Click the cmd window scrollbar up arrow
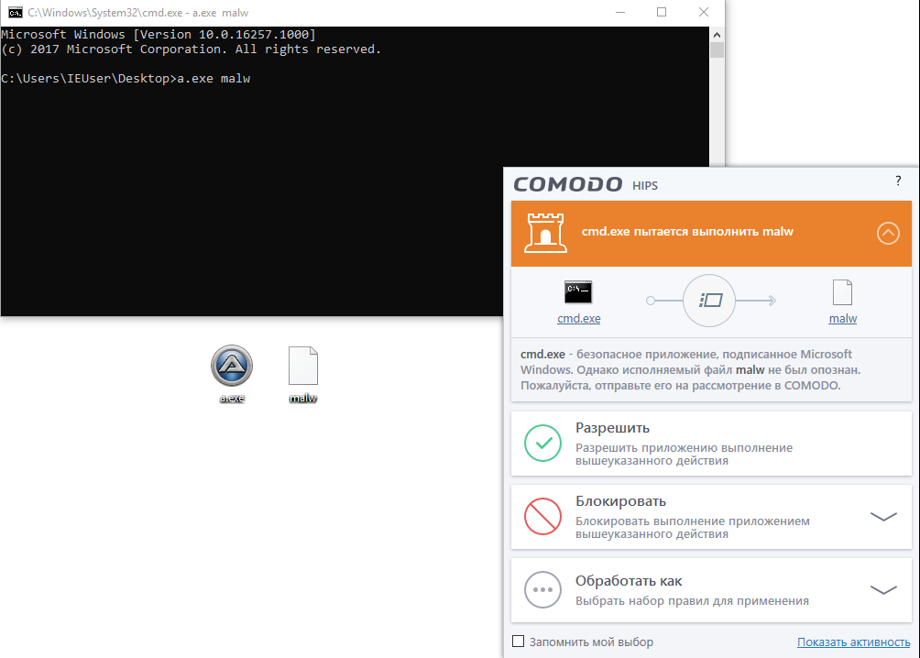Image resolution: width=920 pixels, height=658 pixels. (x=717, y=35)
